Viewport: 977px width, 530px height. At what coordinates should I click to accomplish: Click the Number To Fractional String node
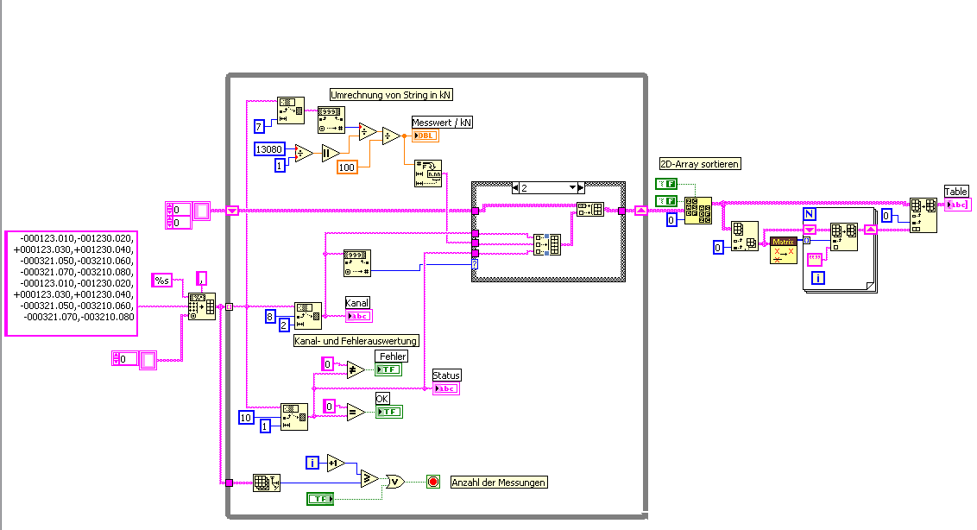coord(428,174)
